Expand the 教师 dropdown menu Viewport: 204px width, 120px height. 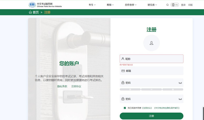point(110,5)
